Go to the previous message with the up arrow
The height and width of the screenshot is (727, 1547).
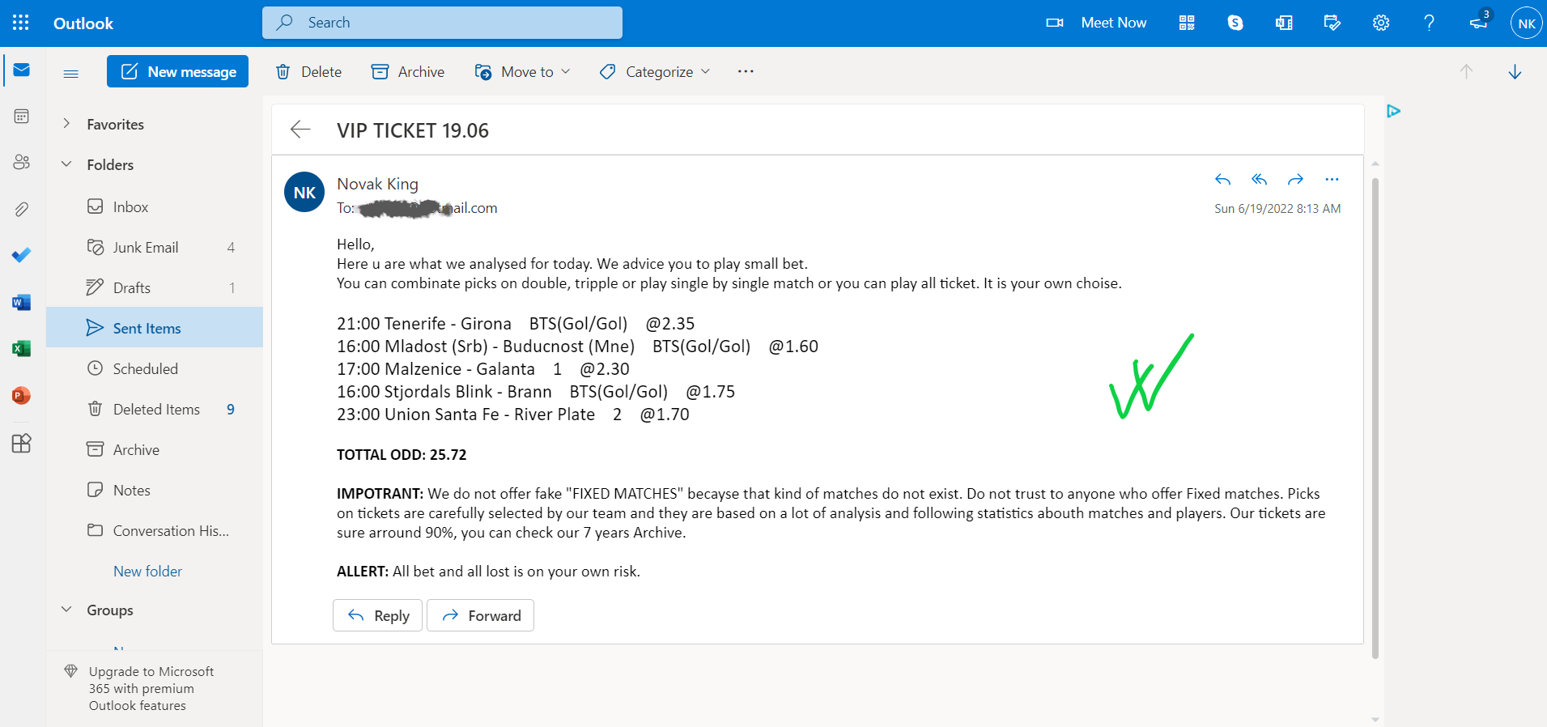1466,72
